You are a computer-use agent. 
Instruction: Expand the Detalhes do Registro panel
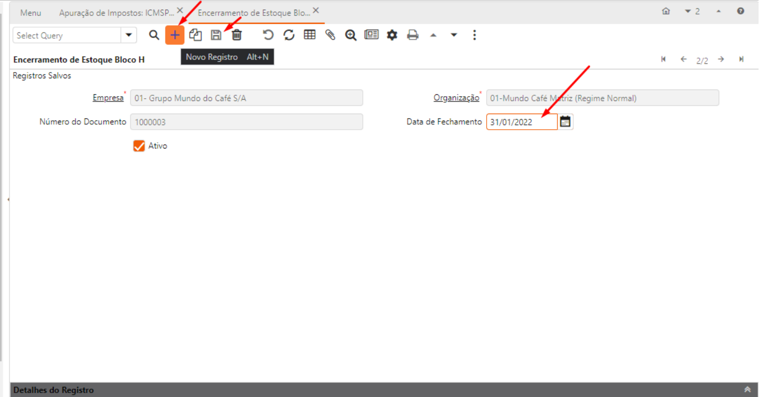747,390
